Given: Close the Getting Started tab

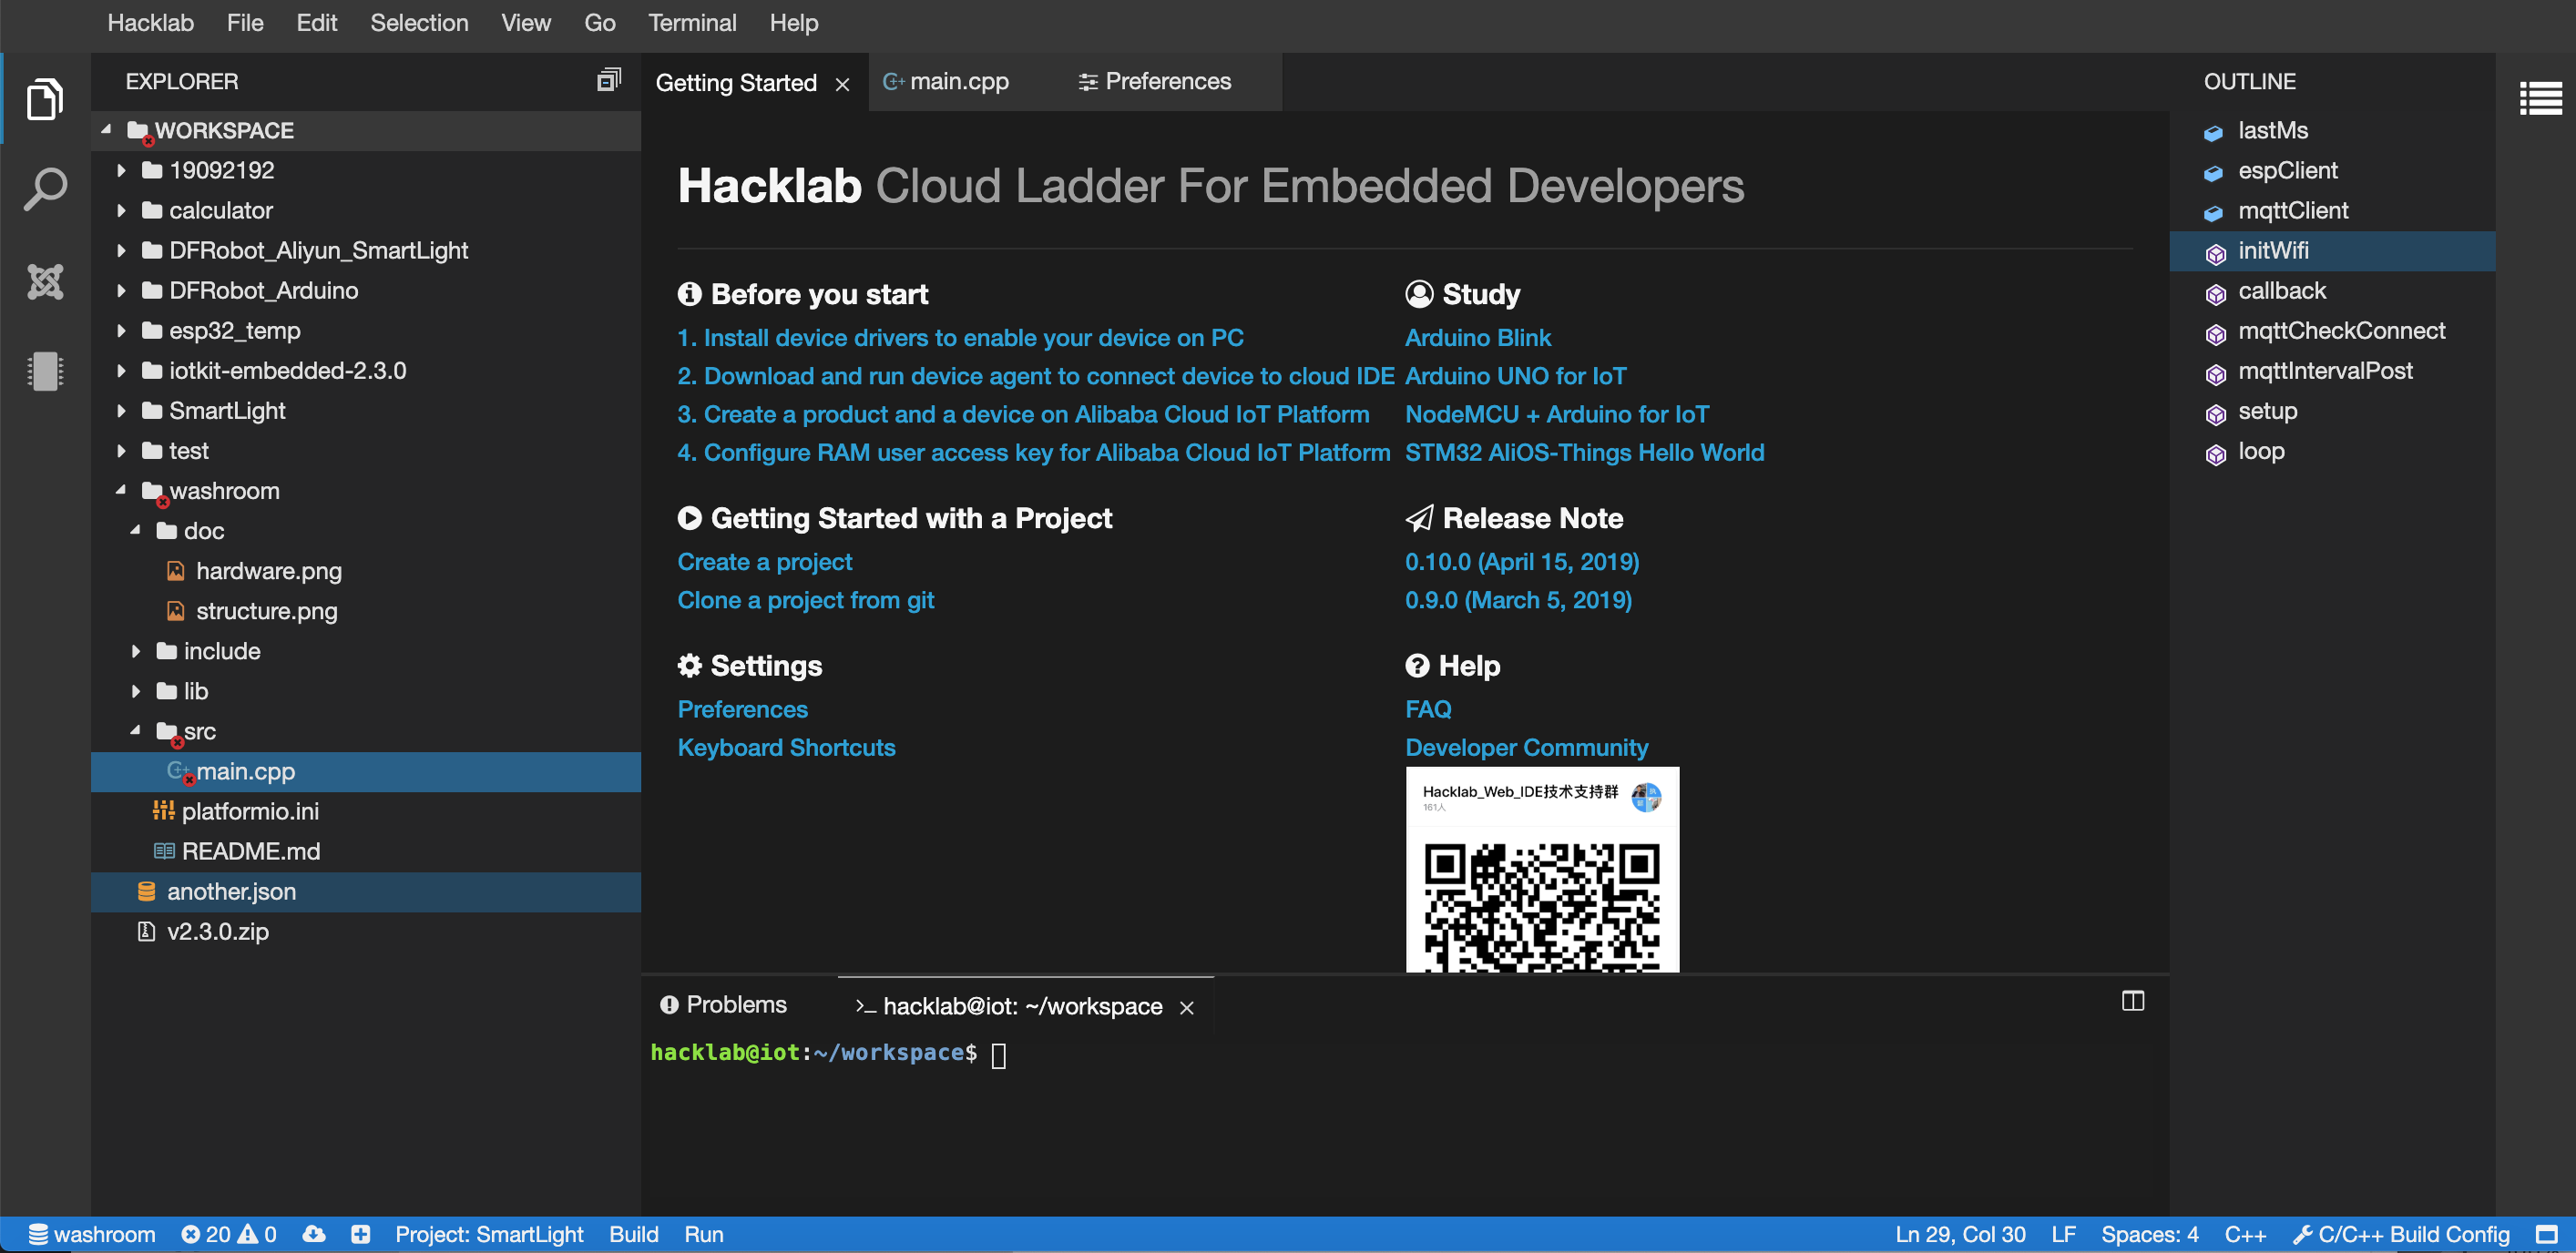Looking at the screenshot, I should 843,85.
